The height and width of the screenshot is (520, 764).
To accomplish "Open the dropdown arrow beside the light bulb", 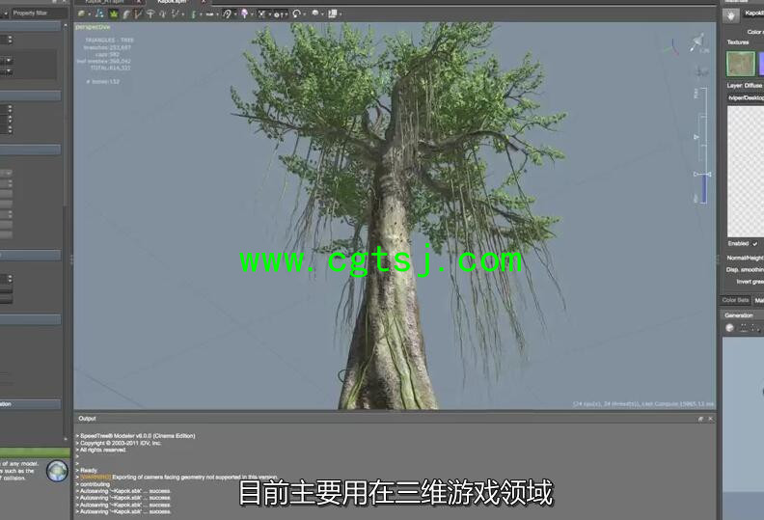I will click(253, 14).
